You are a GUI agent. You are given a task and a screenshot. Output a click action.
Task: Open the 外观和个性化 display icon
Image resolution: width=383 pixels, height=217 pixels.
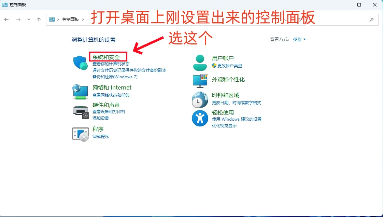(200, 81)
